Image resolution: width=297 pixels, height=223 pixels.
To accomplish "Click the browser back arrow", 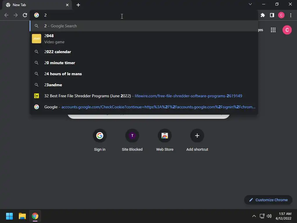I will point(6,15).
